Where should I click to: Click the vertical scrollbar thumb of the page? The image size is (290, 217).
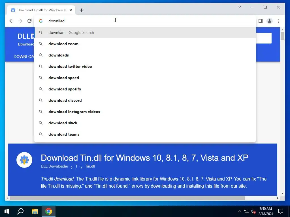click(x=282, y=36)
